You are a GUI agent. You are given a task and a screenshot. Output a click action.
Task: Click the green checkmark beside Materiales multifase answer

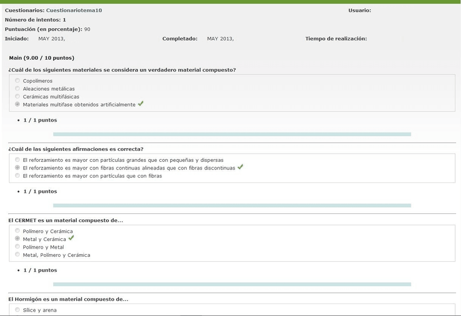pos(141,104)
